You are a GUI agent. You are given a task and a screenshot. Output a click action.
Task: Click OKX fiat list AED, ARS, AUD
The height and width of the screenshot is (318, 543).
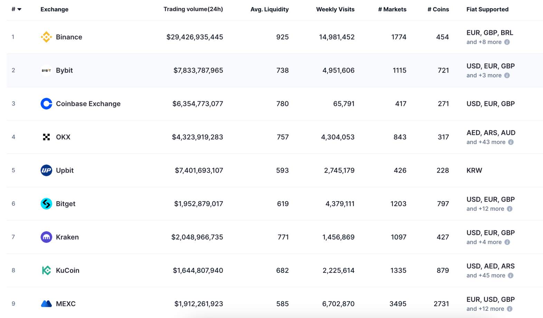[x=491, y=133]
